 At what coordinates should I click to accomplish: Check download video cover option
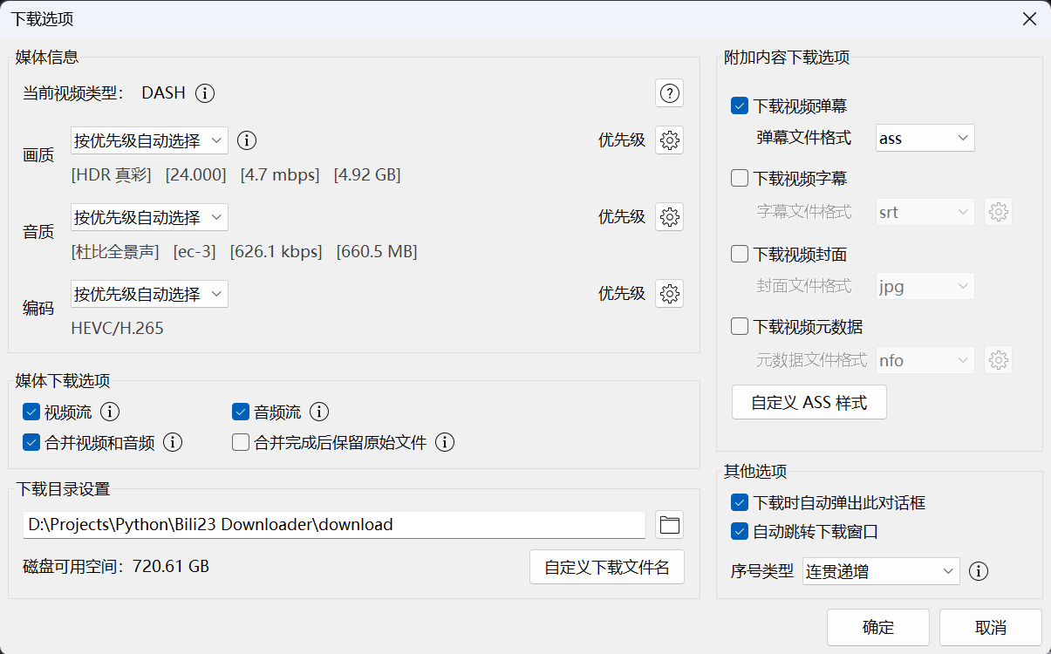[x=740, y=255]
